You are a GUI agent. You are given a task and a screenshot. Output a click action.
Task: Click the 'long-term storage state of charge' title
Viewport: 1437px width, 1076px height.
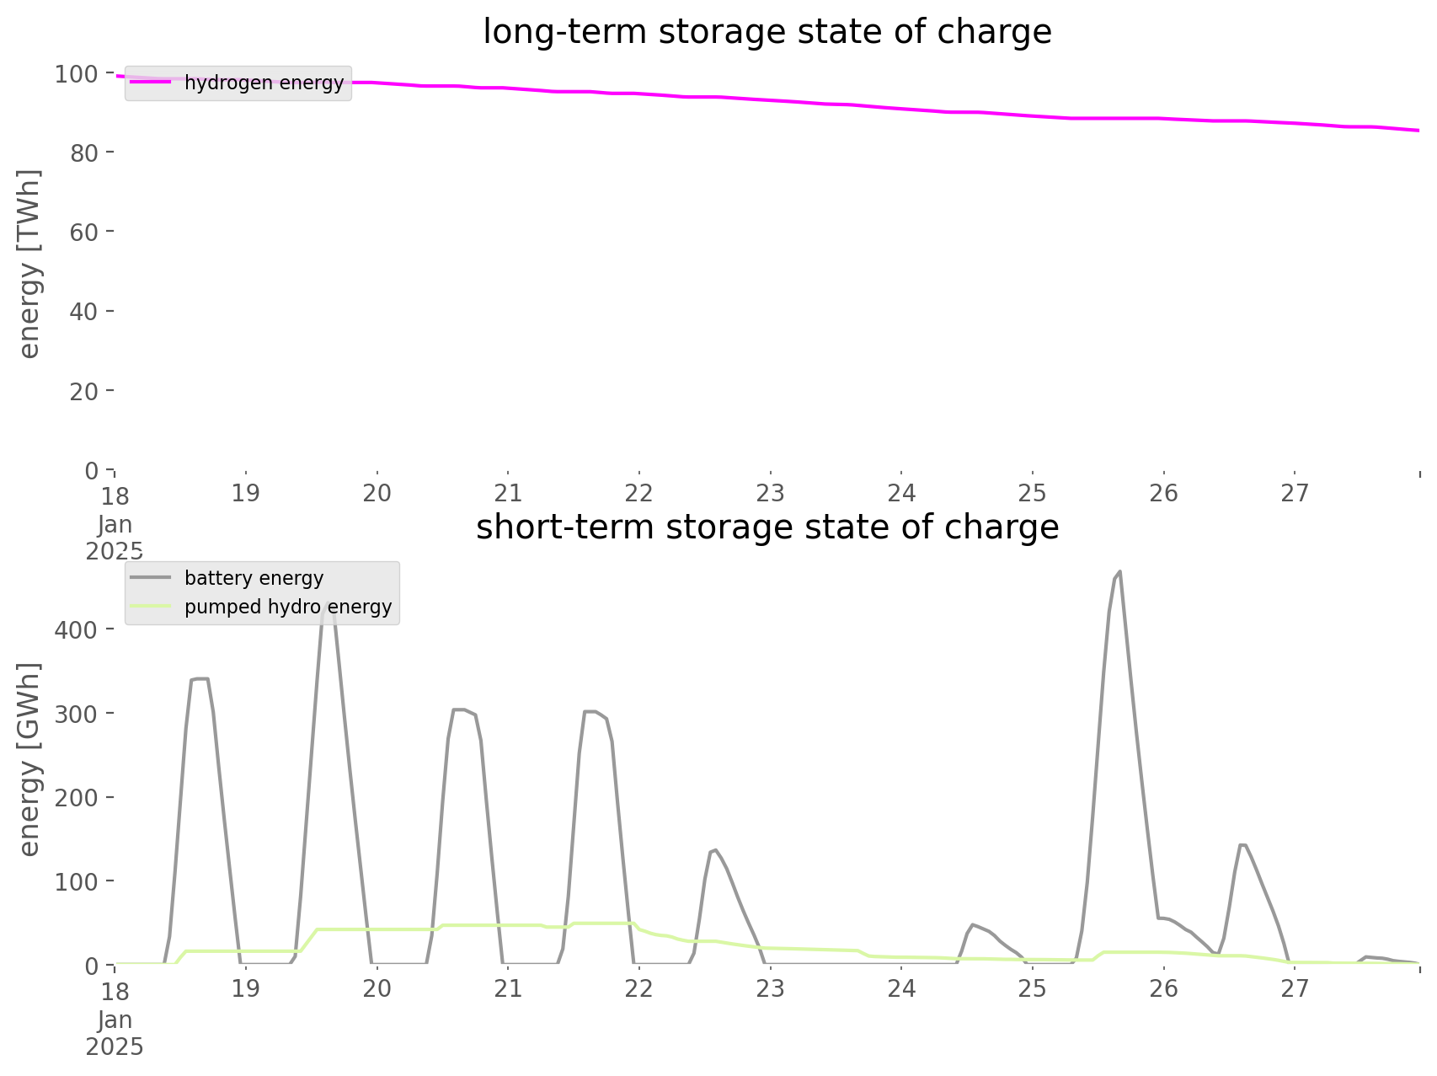(x=767, y=33)
